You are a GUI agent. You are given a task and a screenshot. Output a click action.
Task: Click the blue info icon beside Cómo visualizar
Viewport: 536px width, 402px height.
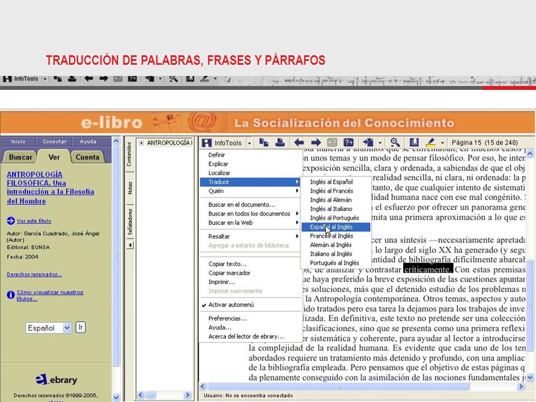point(11,294)
